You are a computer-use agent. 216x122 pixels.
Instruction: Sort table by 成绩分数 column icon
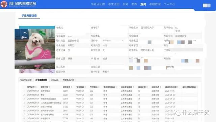[147, 87]
